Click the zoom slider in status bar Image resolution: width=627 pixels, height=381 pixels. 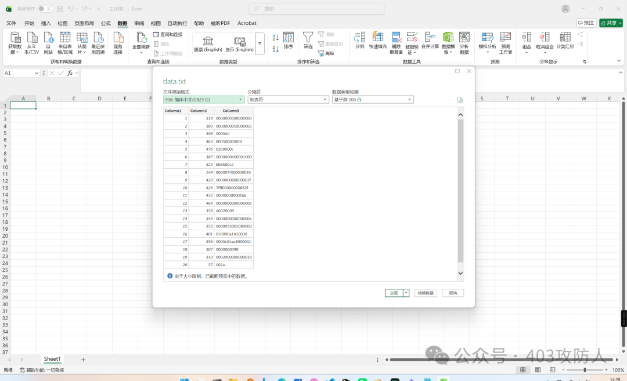(584, 370)
